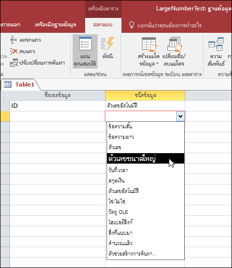Click Rename/Delete Macro (เปลี่ยนชื่อ/ลบแมโคร) icon
Screen dimensions: 232x268
click(x=174, y=44)
